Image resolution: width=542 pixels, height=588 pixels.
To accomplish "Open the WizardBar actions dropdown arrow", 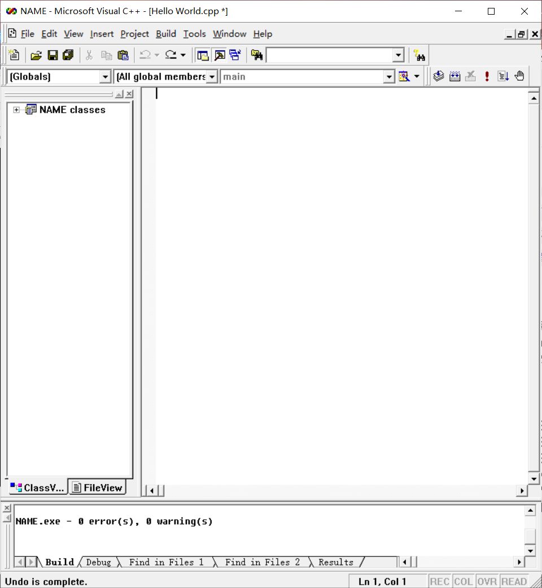I will [x=417, y=77].
